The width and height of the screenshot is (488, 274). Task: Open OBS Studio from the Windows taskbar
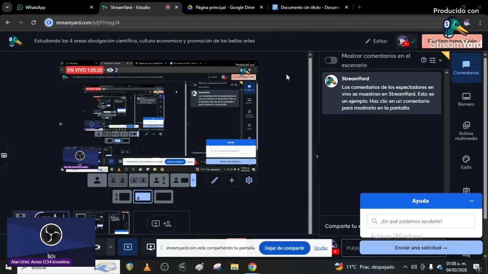pos(164,267)
